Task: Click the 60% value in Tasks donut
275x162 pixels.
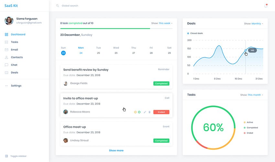Action: [x=213, y=127]
